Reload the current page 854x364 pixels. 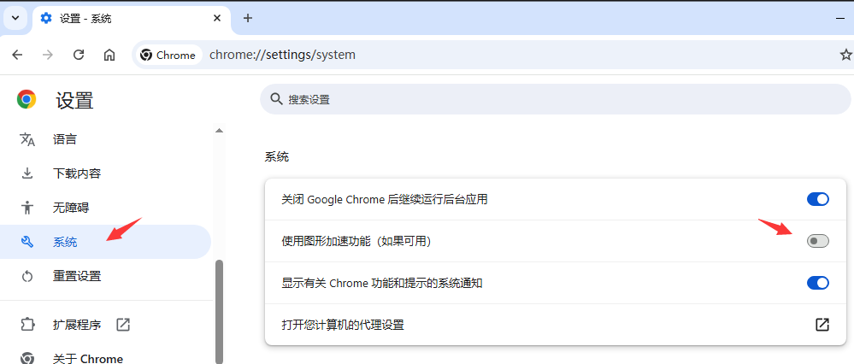tap(79, 55)
